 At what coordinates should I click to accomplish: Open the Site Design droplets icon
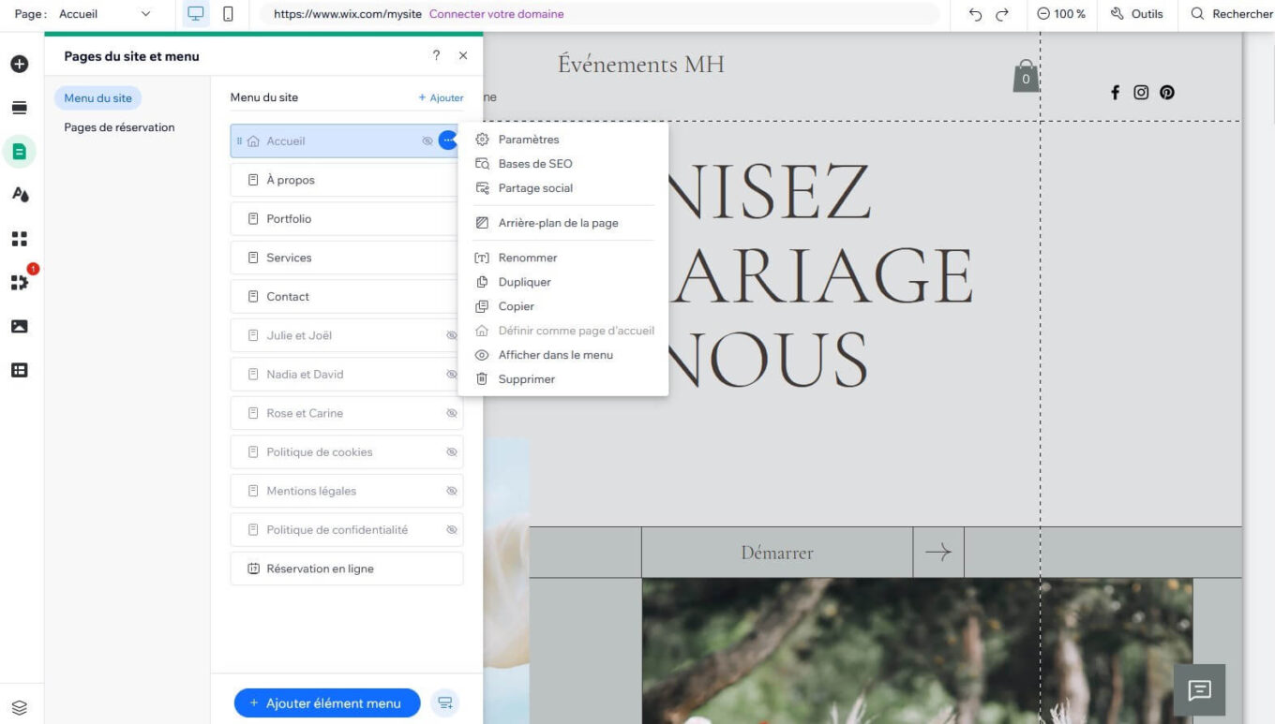click(x=19, y=194)
